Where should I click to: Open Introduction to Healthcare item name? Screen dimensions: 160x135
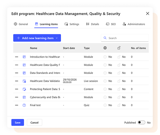(x=45, y=57)
